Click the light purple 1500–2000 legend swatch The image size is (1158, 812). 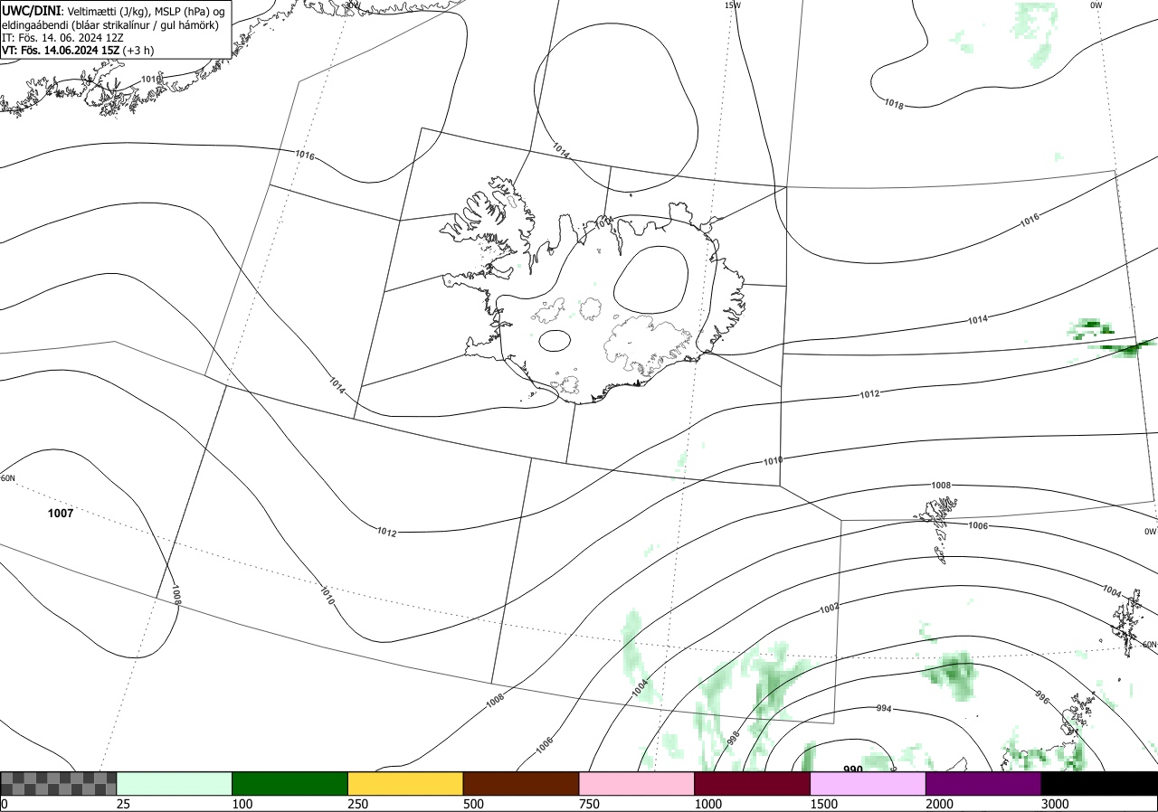(x=868, y=783)
